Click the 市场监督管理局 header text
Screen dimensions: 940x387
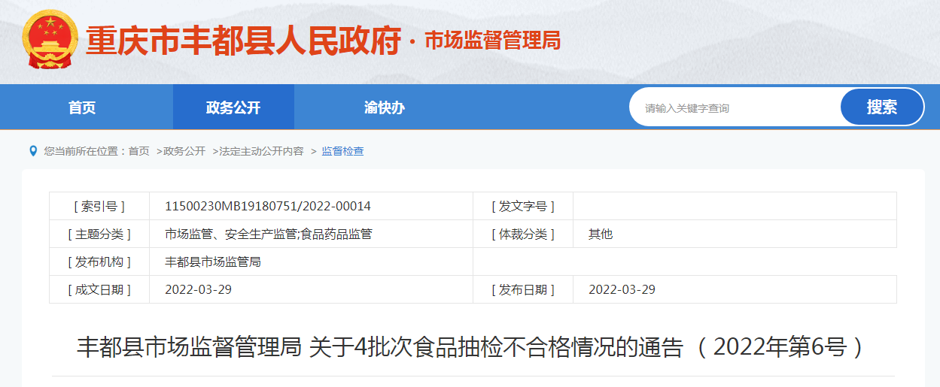click(493, 41)
